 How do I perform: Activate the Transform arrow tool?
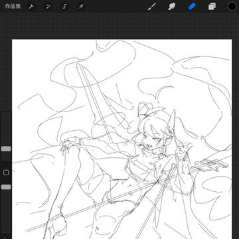coord(81,7)
